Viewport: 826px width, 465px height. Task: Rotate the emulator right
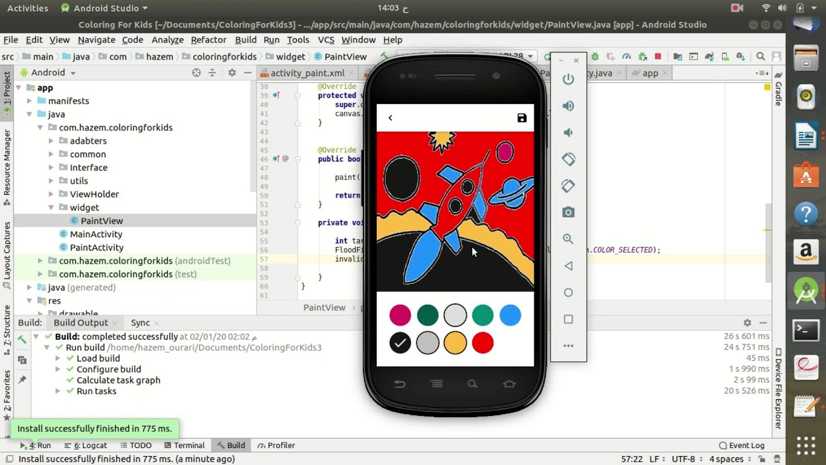568,186
